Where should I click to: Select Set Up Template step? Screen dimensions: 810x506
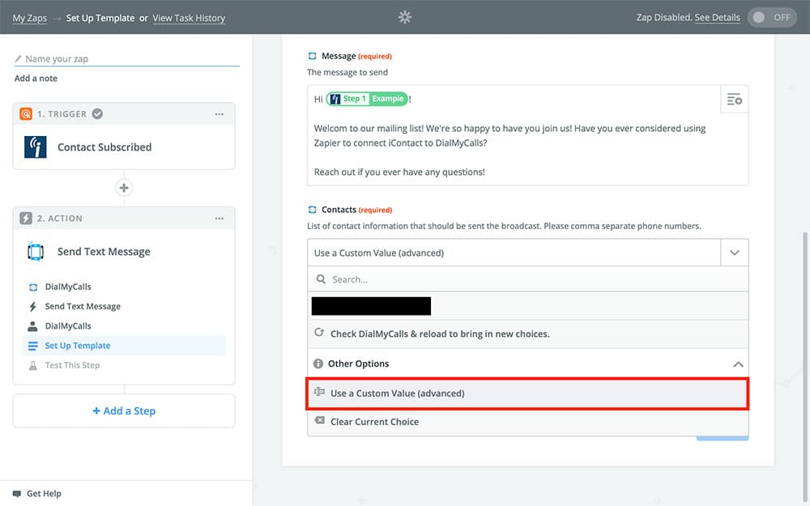(x=78, y=346)
